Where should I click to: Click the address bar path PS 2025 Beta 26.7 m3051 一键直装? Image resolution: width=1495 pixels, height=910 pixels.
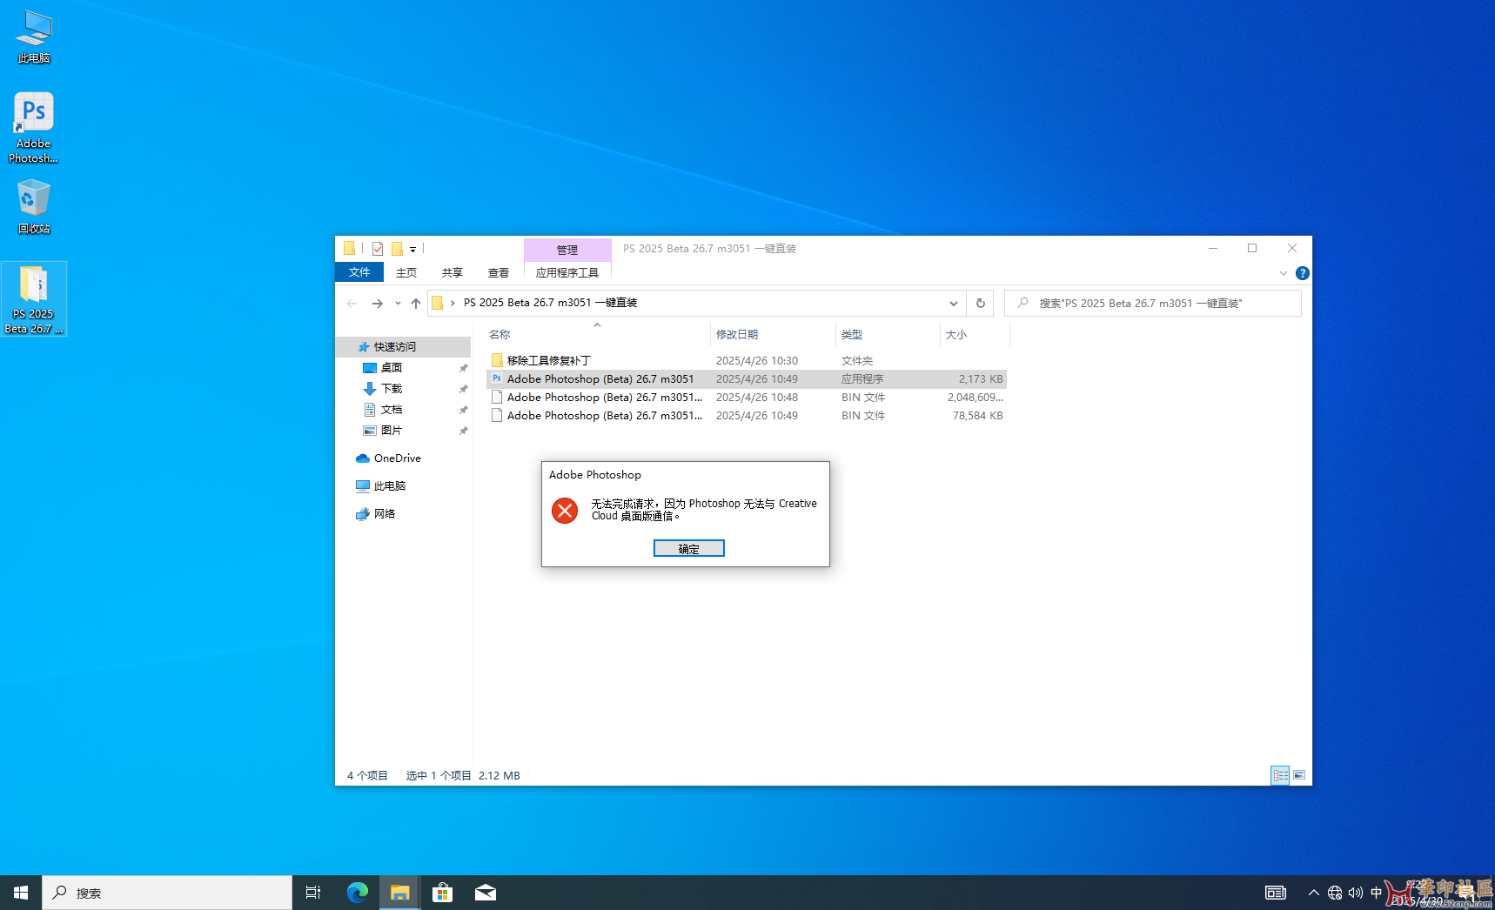(551, 303)
